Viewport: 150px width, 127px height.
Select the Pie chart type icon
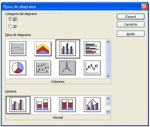pyautogui.click(x=18, y=68)
